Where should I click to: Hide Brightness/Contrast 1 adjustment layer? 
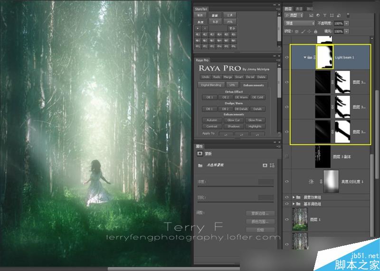(x=287, y=182)
